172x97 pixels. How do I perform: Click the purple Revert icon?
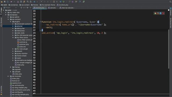coord(73,2)
